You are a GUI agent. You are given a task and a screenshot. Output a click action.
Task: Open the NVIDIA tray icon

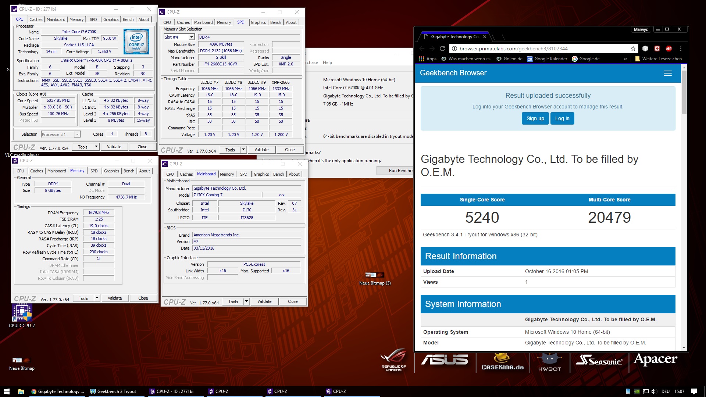click(x=637, y=391)
